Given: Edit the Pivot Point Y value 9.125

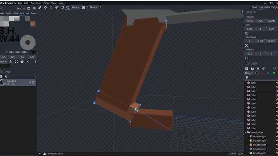Looking at the screenshot, I should point(260,41).
